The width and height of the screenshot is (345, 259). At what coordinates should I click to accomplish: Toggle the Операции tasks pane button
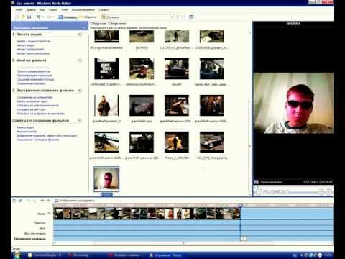(x=68, y=17)
